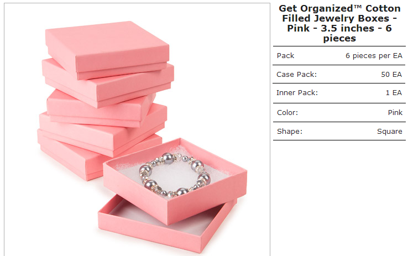This screenshot has width=408, height=256.
Task: Click the word pieces in the title
Action: pos(339,39)
